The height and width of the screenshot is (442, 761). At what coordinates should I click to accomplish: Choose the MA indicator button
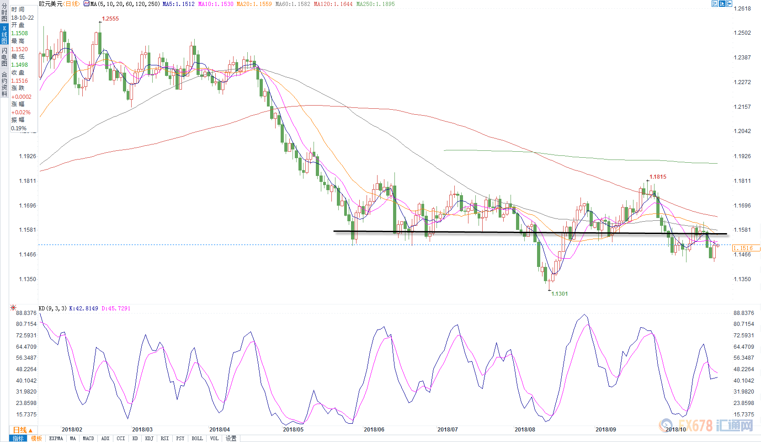73,438
